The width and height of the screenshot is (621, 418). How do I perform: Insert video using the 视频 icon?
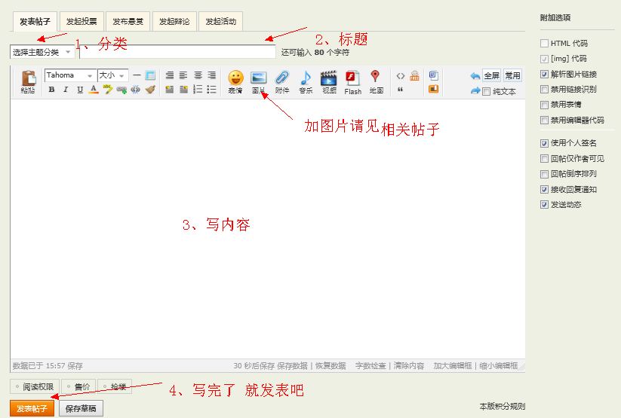(x=329, y=81)
